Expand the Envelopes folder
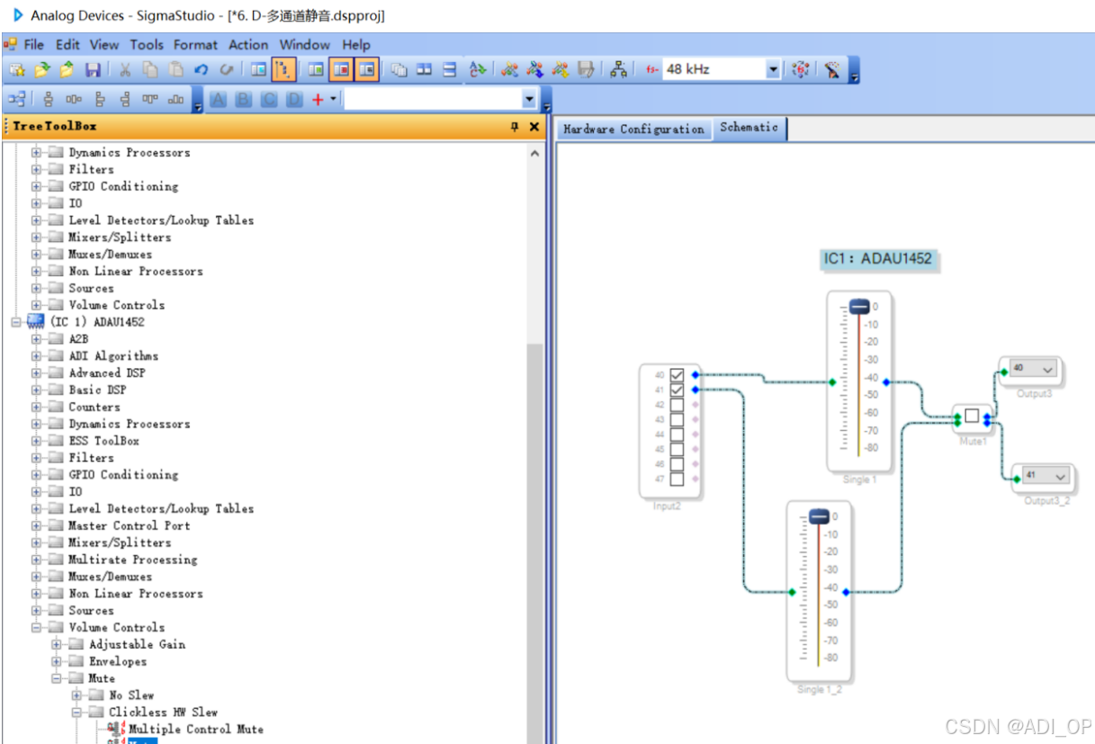Screen dimensions: 1095x744 56,661
